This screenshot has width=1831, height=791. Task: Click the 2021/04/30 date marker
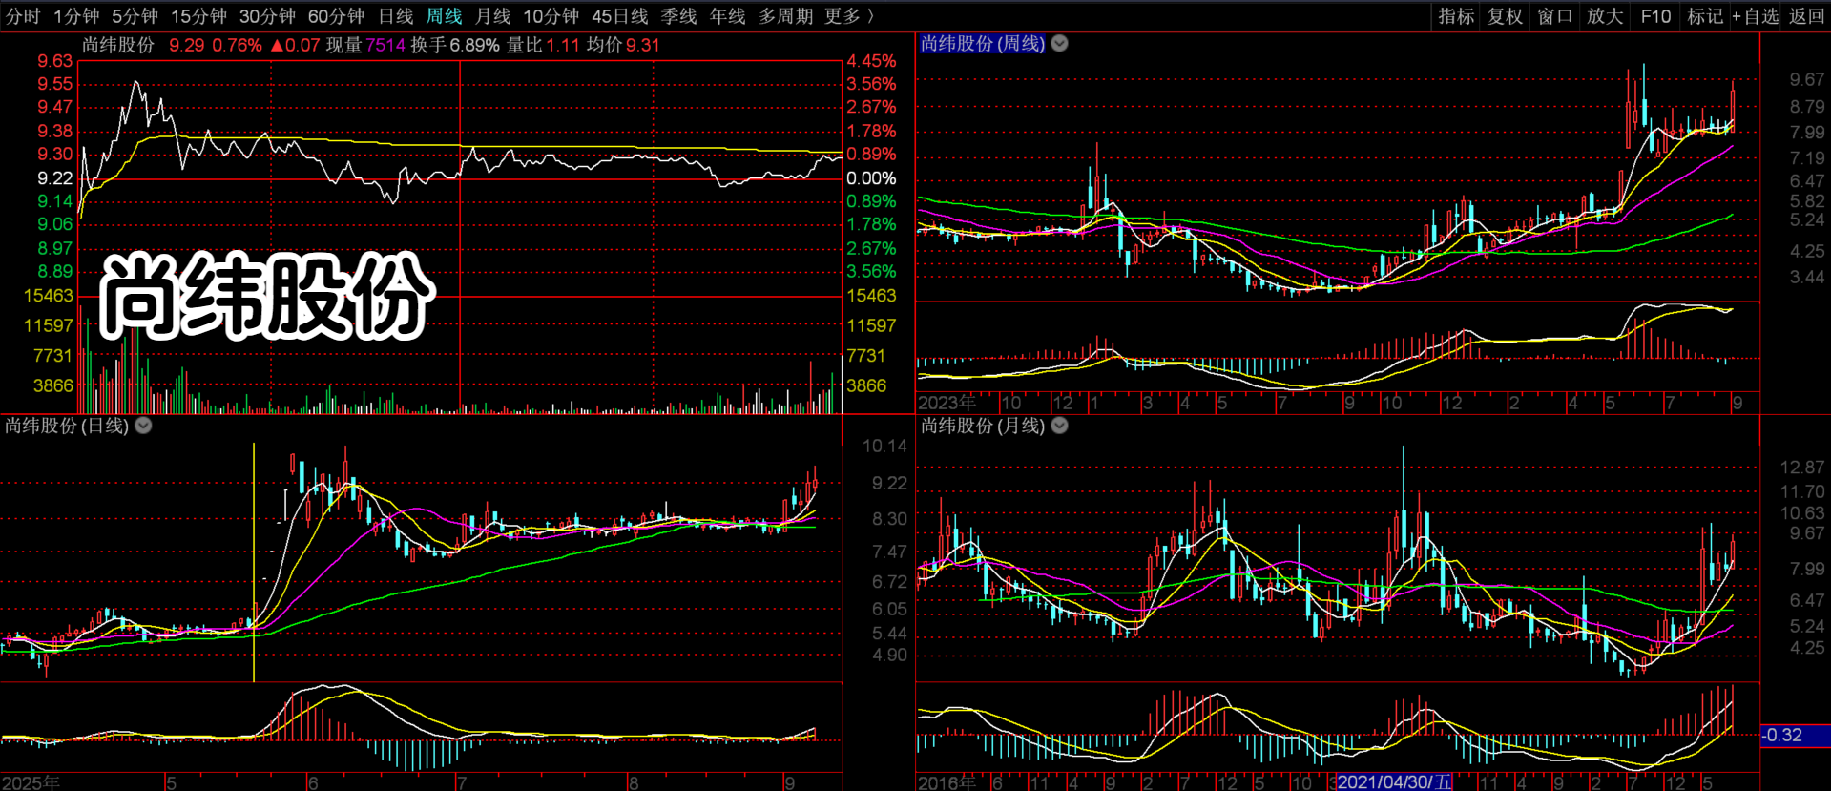(1393, 781)
